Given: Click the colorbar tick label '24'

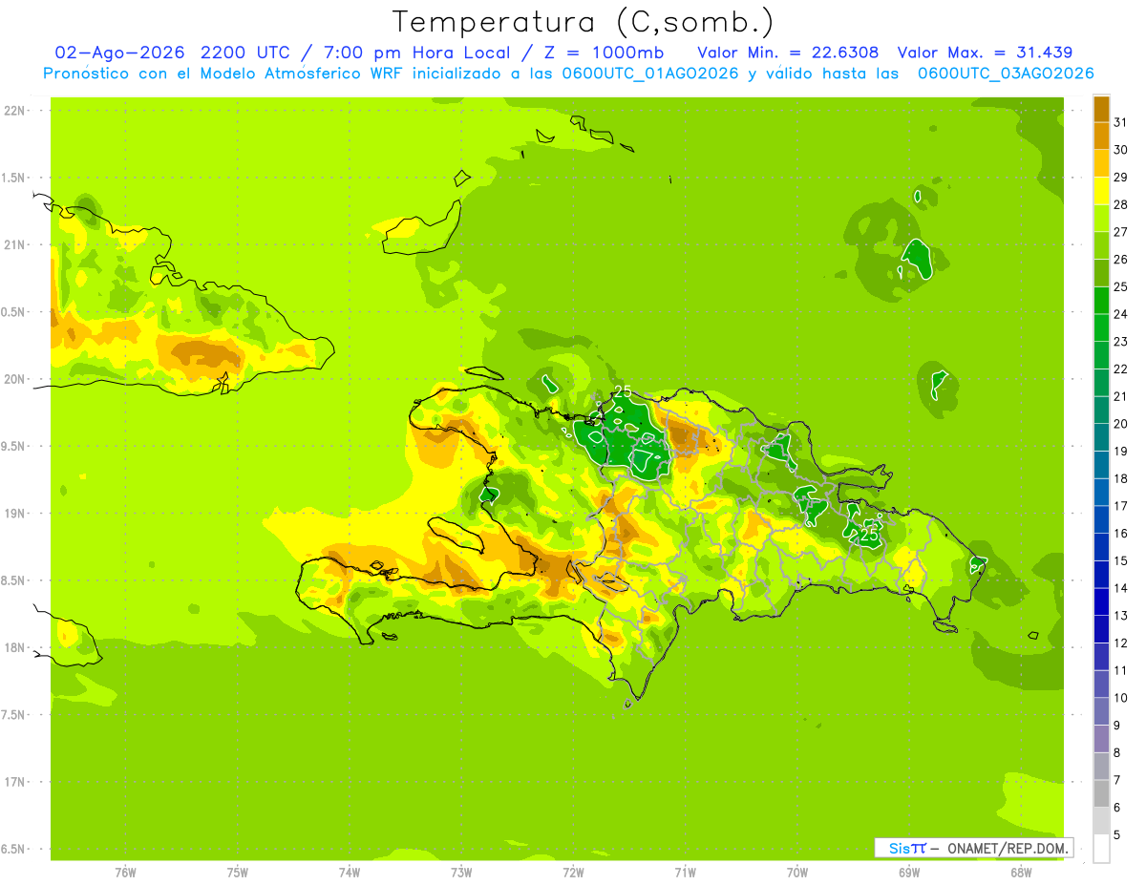Looking at the screenshot, I should pos(1122,314).
